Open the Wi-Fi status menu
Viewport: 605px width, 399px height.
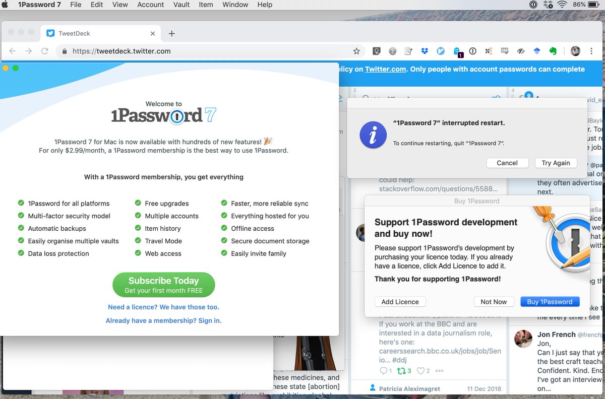point(562,5)
